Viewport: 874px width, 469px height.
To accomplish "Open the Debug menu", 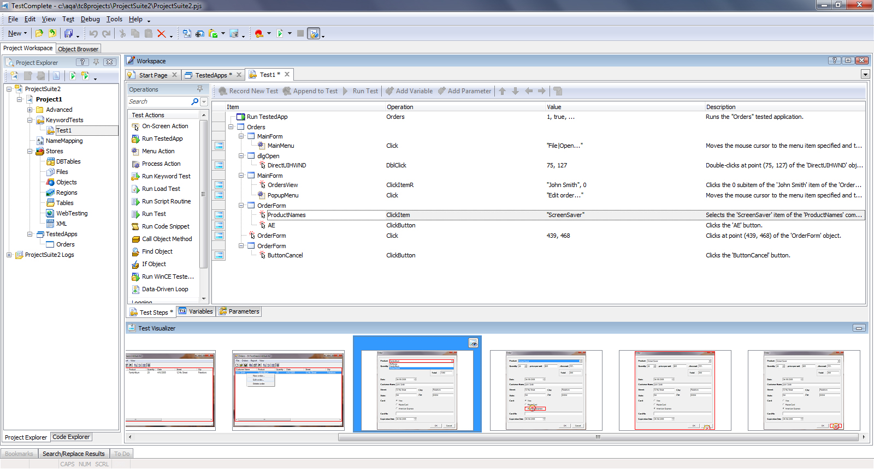I will pyautogui.click(x=90, y=19).
